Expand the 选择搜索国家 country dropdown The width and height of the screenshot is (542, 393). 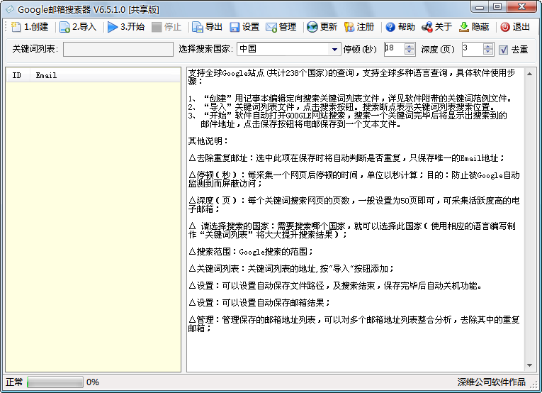pyautogui.click(x=335, y=50)
